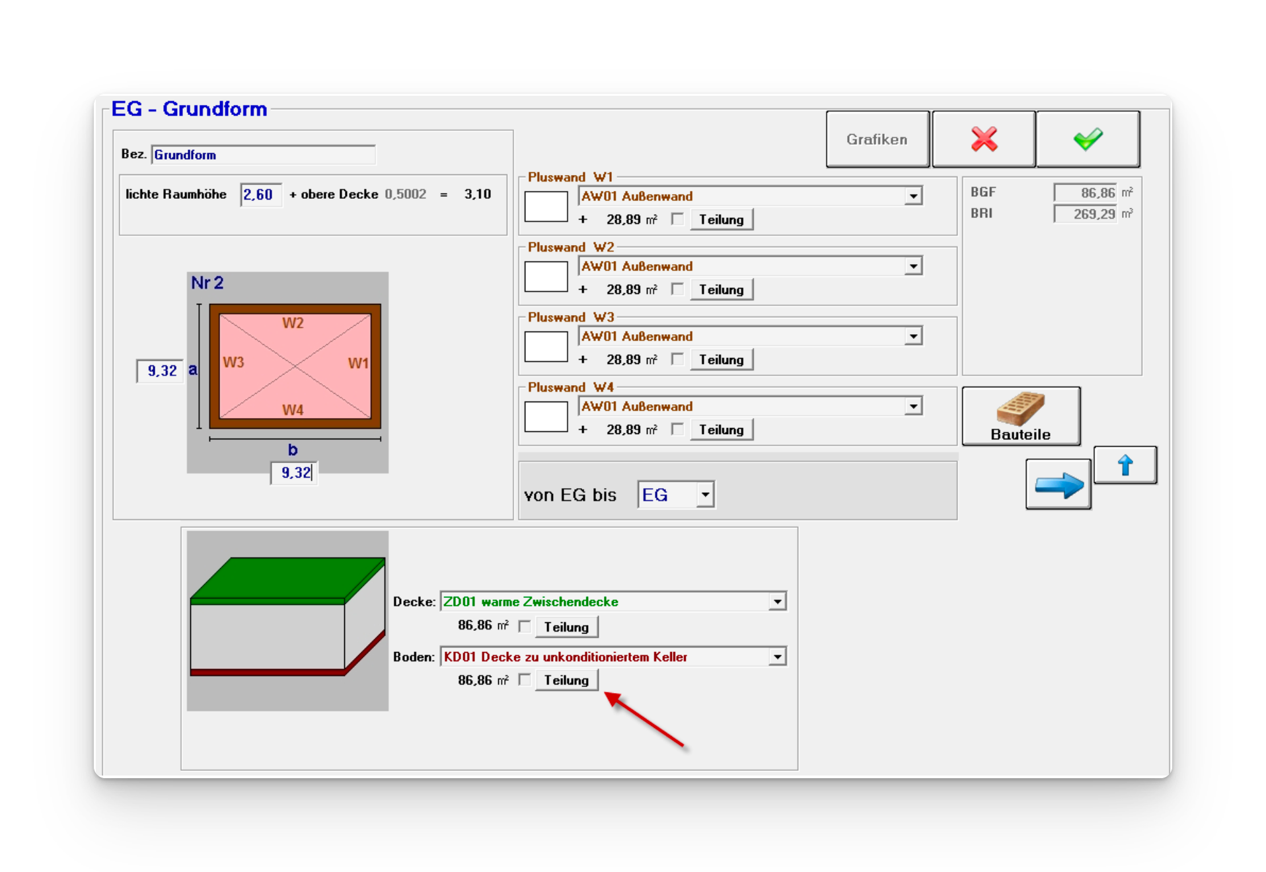The width and height of the screenshot is (1266, 872).
Task: Click the blue right arrow button
Action: coord(1058,485)
